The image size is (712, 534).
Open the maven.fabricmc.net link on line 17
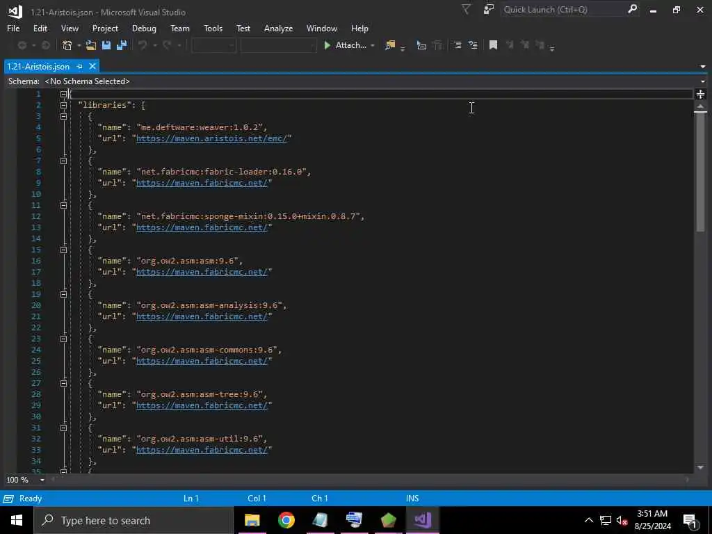click(202, 272)
